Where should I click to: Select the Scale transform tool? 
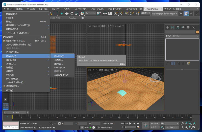click(x=77, y=13)
